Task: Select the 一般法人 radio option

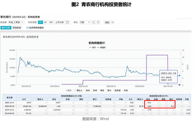Action: pos(74,90)
